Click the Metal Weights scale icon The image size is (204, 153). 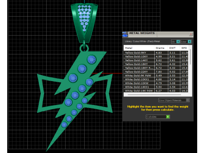[125, 34]
